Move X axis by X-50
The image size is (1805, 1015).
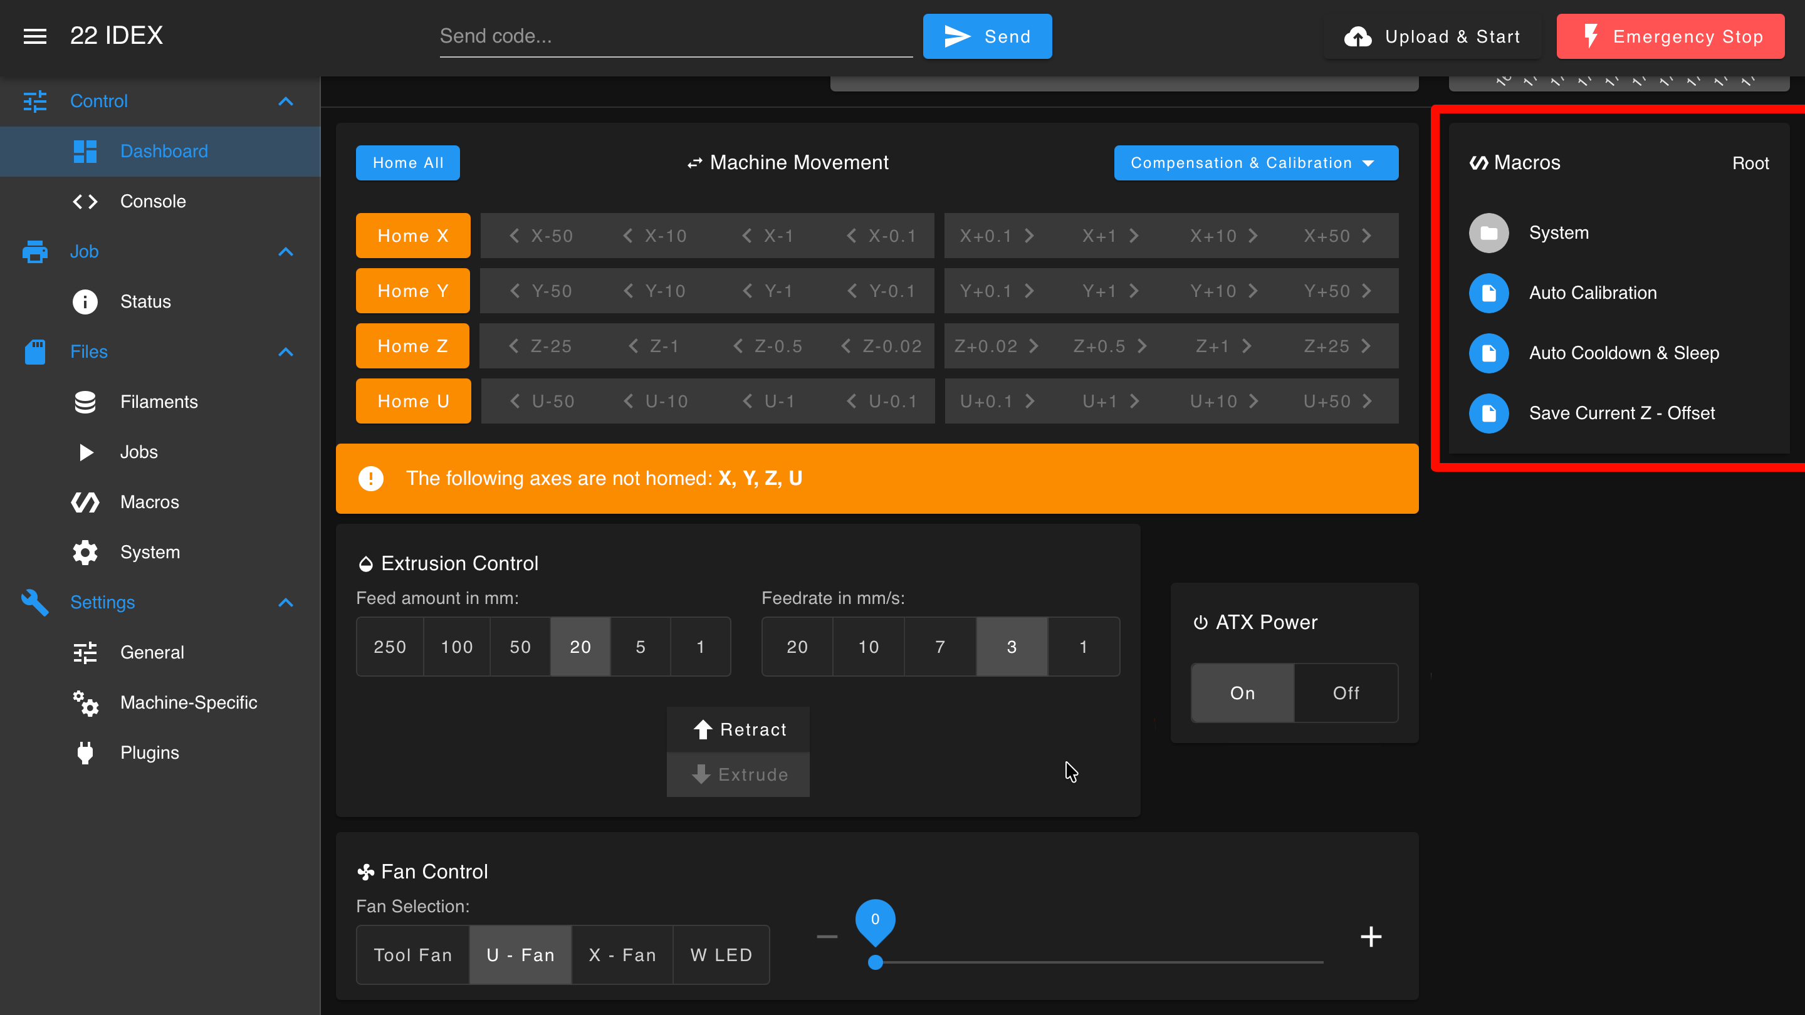tap(541, 236)
